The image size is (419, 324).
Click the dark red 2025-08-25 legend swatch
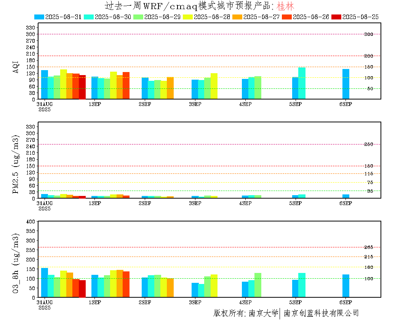[336, 17]
